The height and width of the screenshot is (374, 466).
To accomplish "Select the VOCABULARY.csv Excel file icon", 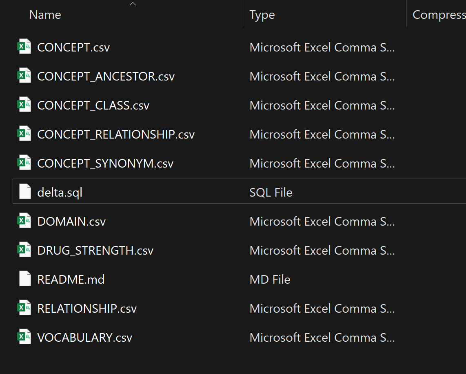I will [24, 336].
